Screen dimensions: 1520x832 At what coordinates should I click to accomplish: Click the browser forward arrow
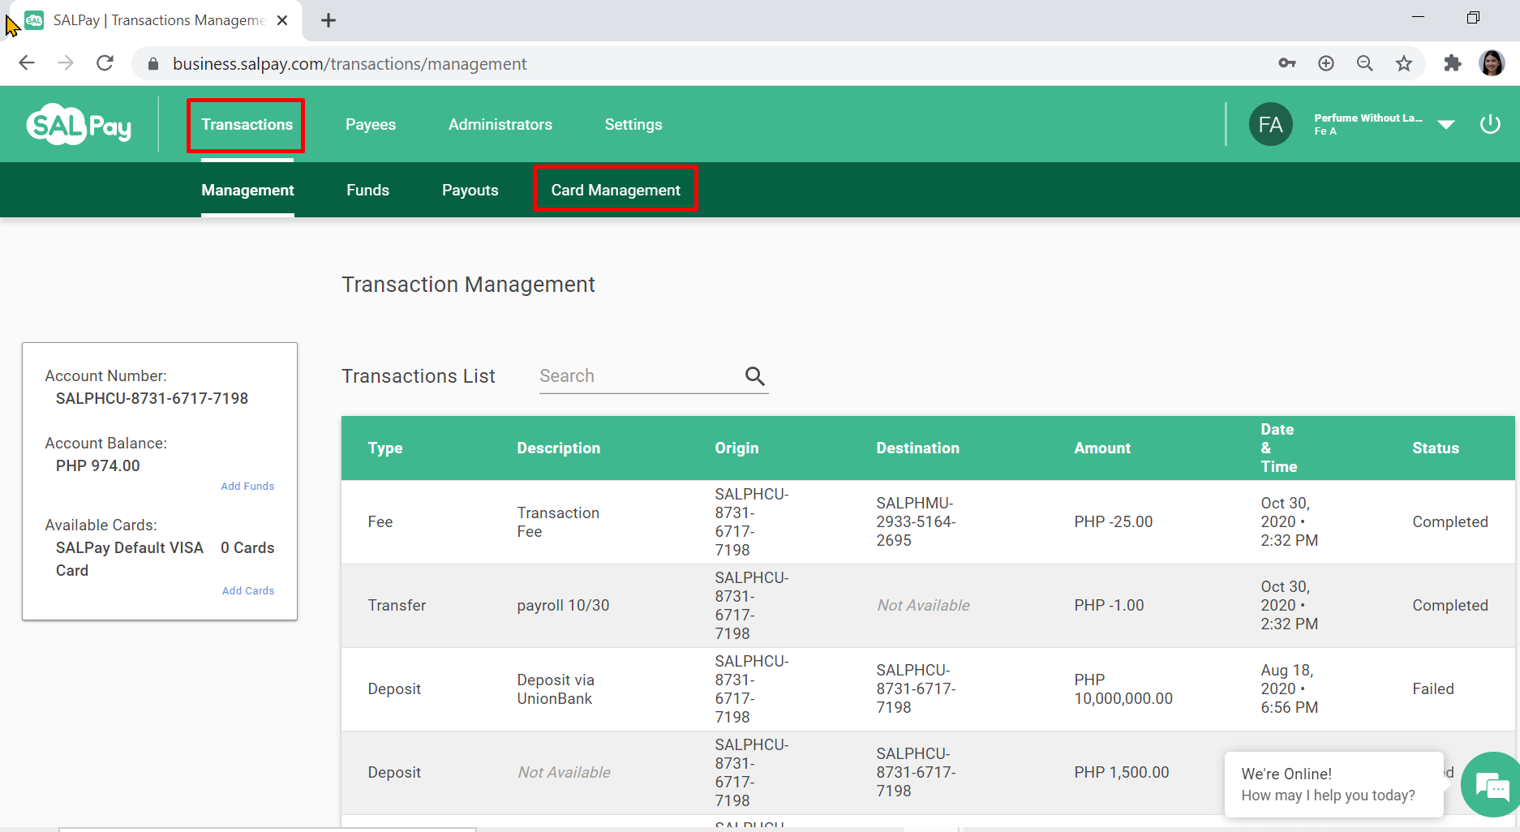pos(66,63)
